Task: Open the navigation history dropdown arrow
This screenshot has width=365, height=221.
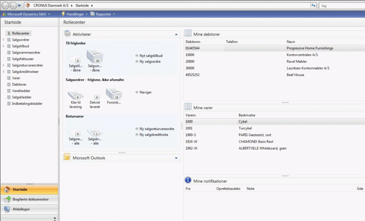Action: pyautogui.click(x=19, y=6)
